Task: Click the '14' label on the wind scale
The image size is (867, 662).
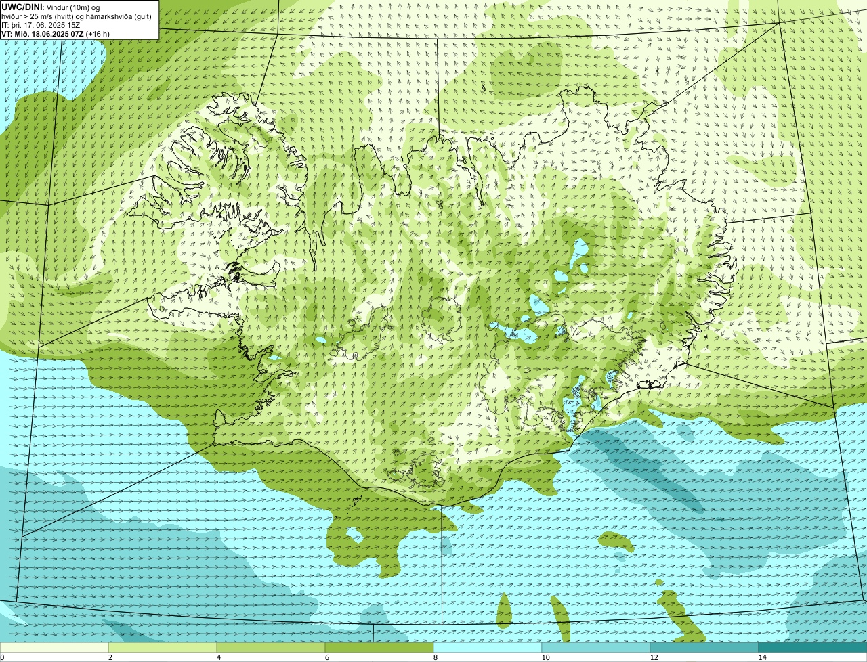Action: coord(762,657)
